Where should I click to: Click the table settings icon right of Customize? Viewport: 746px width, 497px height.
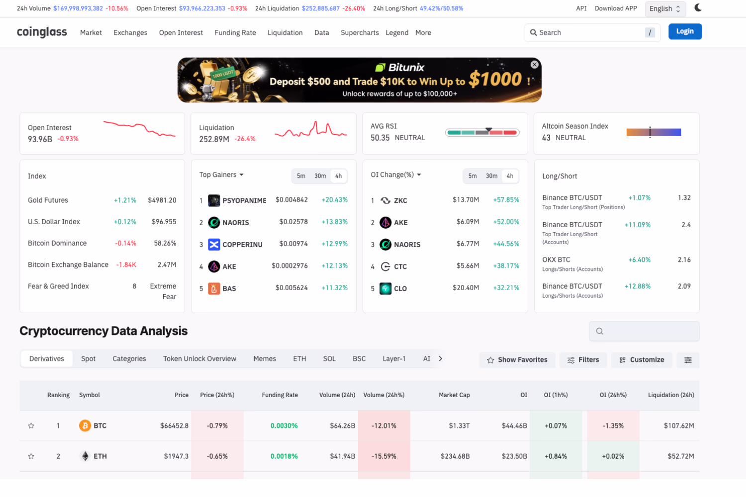coord(688,360)
